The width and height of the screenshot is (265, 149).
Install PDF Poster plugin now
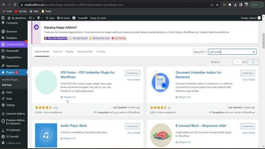pyautogui.click(x=132, y=73)
